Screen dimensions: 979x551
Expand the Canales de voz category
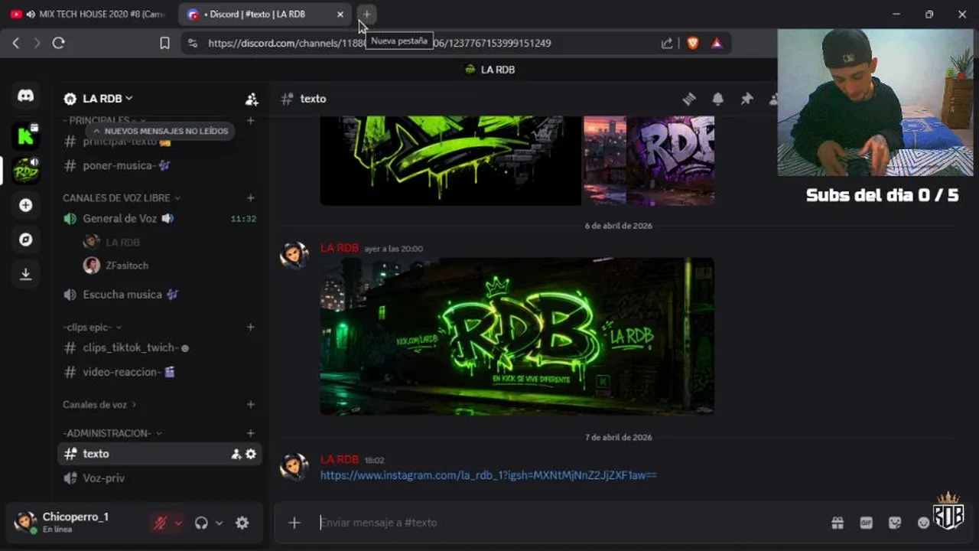(99, 404)
